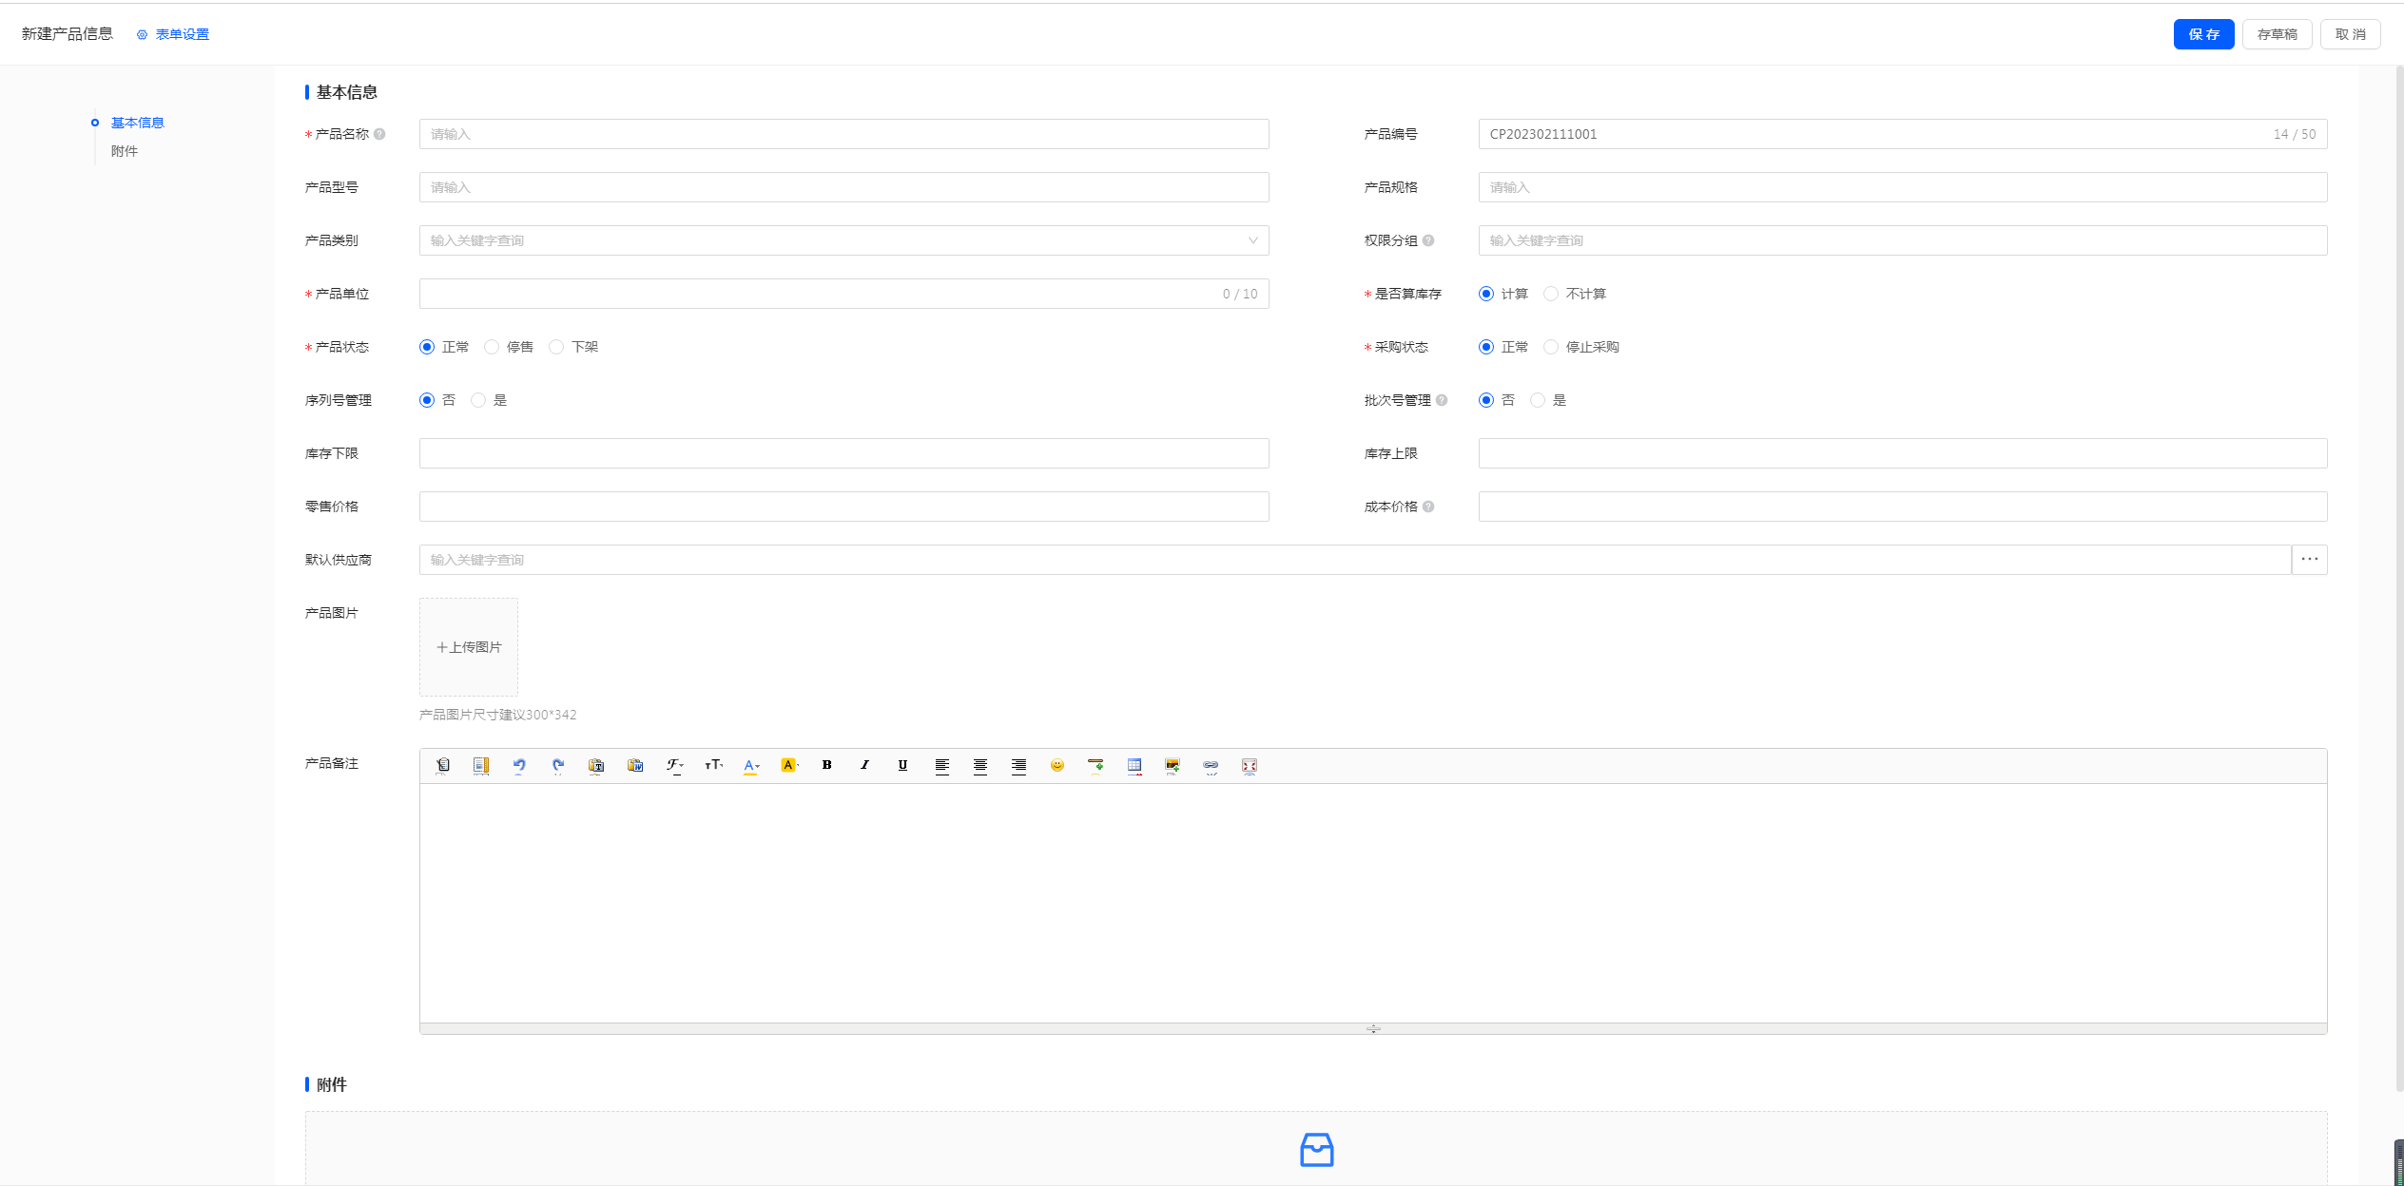Click the attachment inbox upload icon
The image size is (2404, 1186).
pyautogui.click(x=1317, y=1150)
